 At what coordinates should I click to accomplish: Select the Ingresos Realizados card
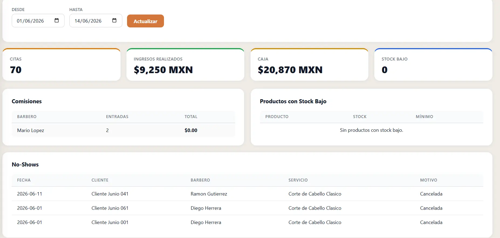(185, 65)
